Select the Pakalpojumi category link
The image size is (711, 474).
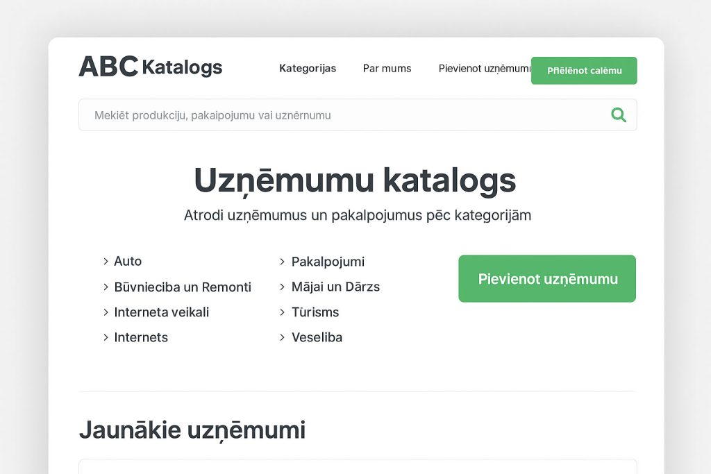(x=328, y=262)
